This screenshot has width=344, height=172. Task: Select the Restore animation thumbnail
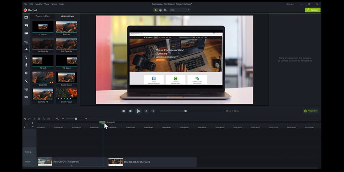(66, 28)
